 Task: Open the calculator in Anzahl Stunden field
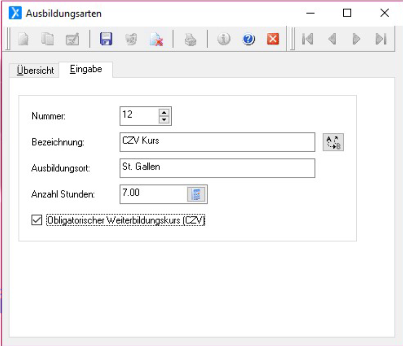tap(197, 194)
